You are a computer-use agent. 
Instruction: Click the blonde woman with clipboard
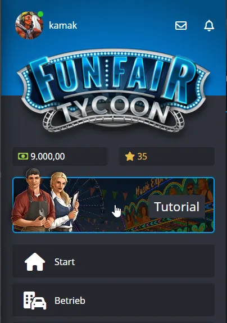coord(64,202)
